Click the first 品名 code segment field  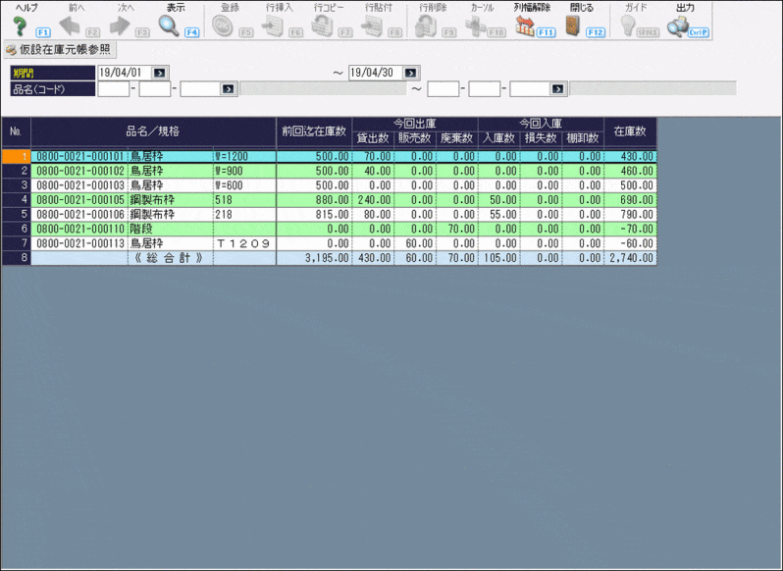pyautogui.click(x=114, y=89)
